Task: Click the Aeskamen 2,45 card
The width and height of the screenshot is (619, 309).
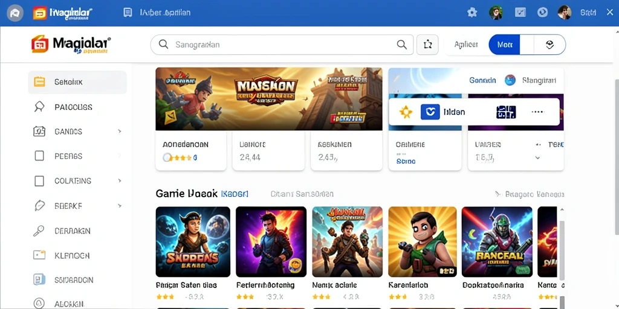Action: pos(346,150)
